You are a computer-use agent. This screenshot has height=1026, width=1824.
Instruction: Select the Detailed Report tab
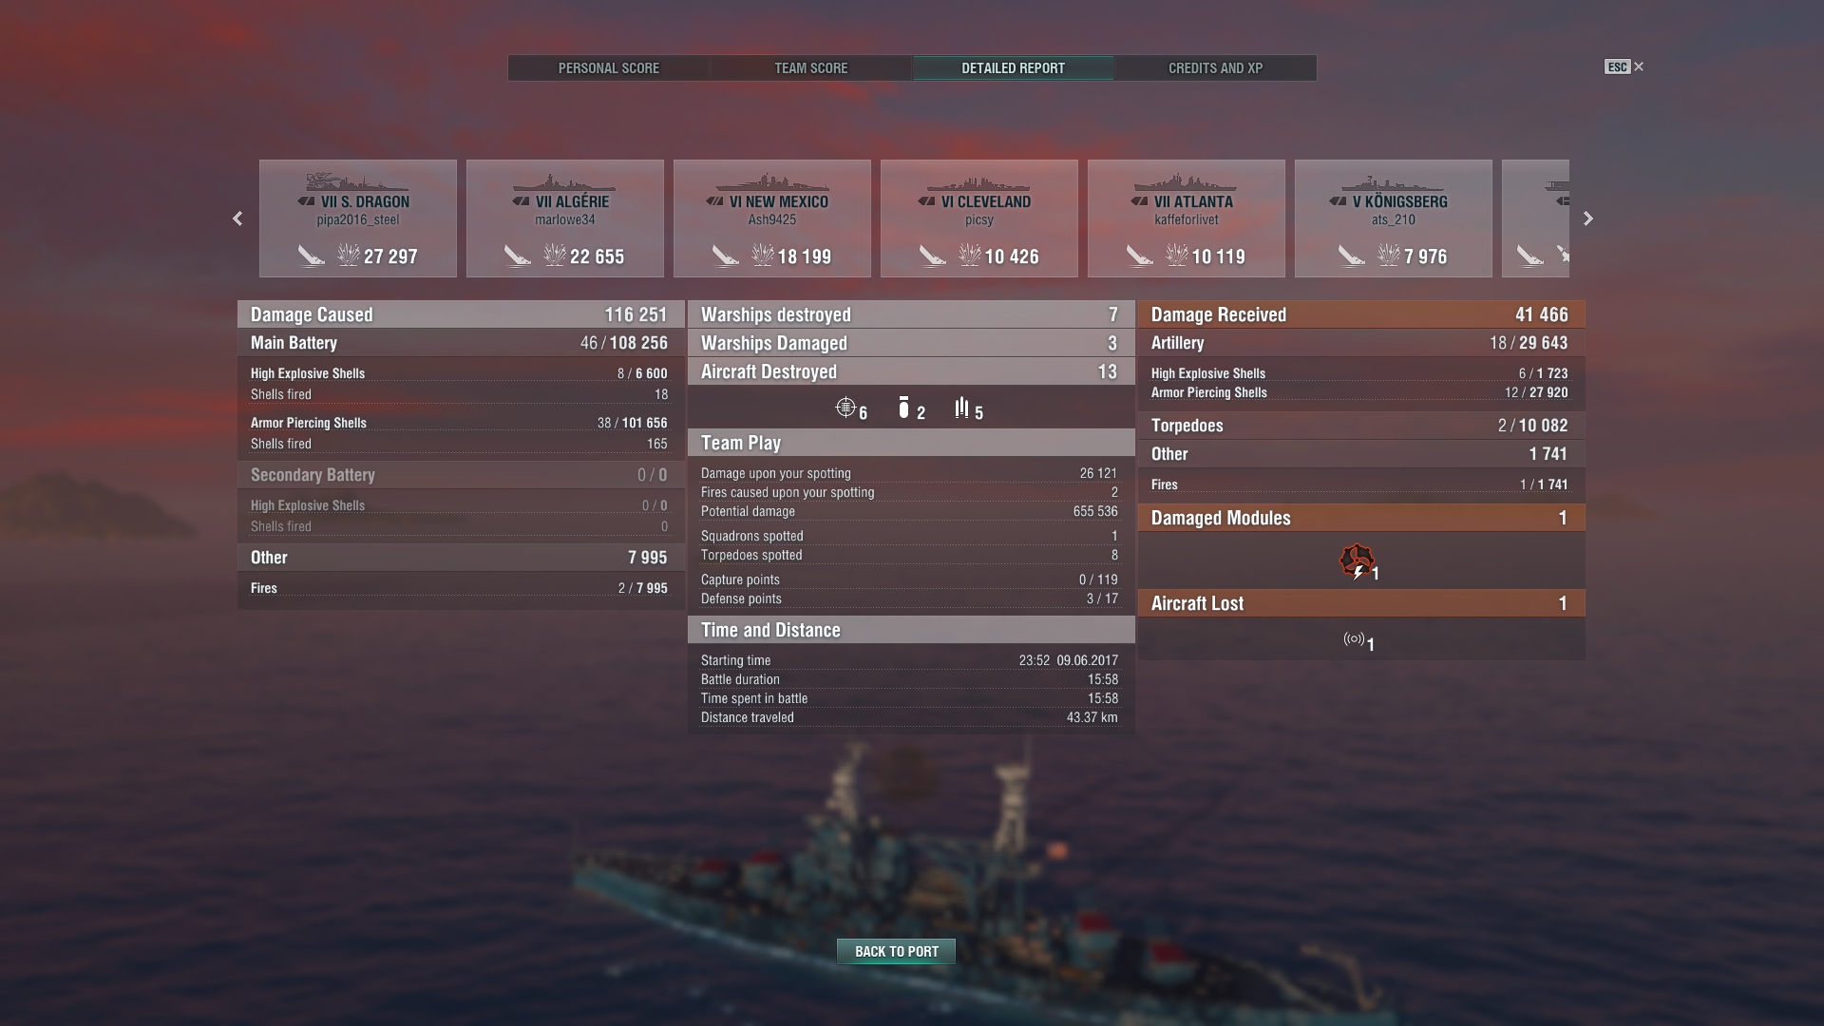[x=1013, y=68]
